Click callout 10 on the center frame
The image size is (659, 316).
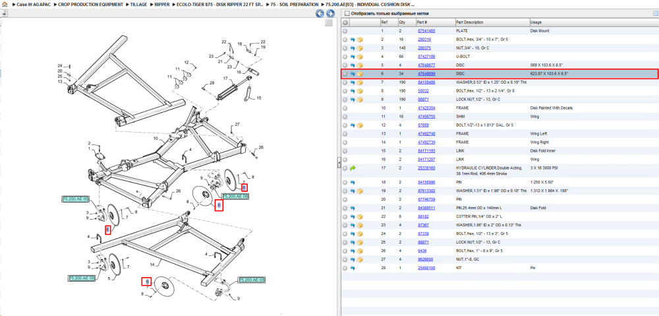(x=155, y=138)
